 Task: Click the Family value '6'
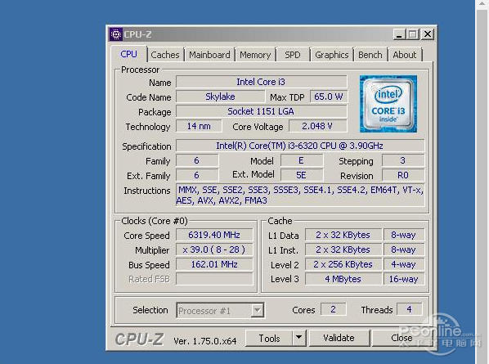[197, 160]
